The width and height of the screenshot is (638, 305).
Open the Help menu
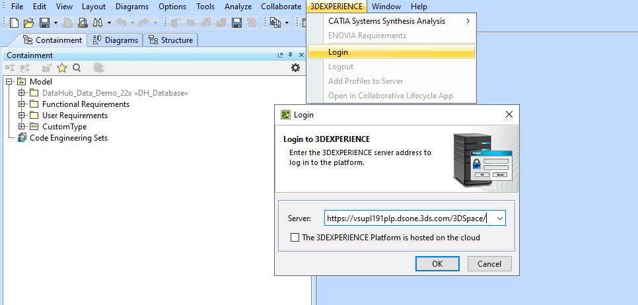coord(419,7)
